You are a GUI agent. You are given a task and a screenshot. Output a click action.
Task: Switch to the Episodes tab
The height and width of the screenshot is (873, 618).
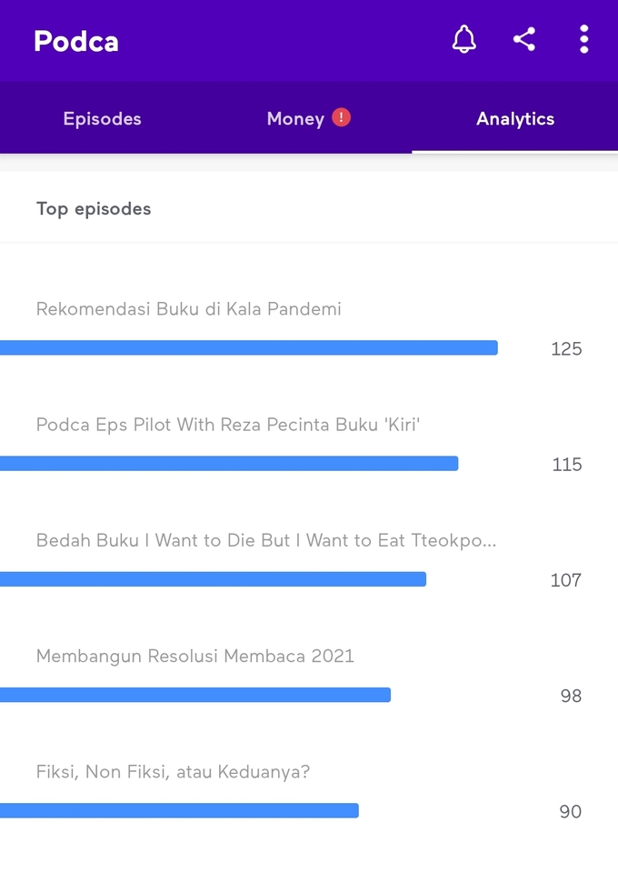click(102, 118)
